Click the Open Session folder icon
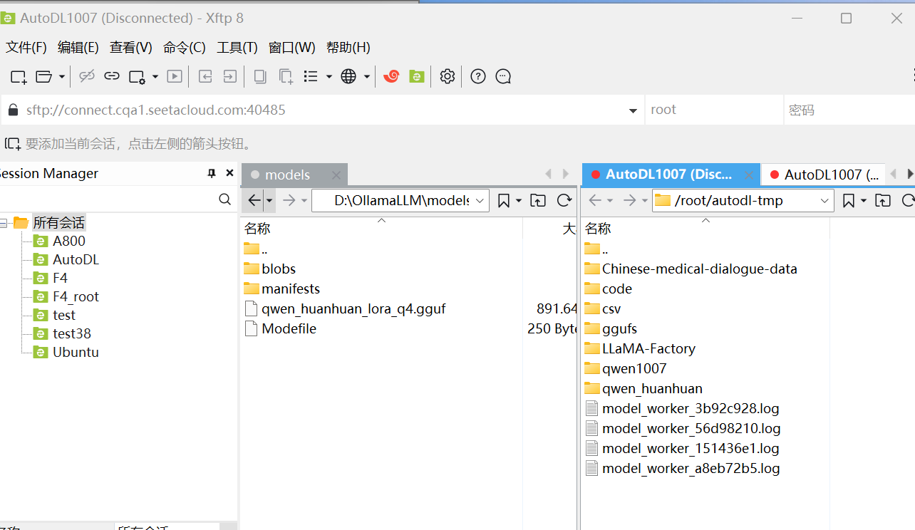The image size is (915, 530). 44,76
